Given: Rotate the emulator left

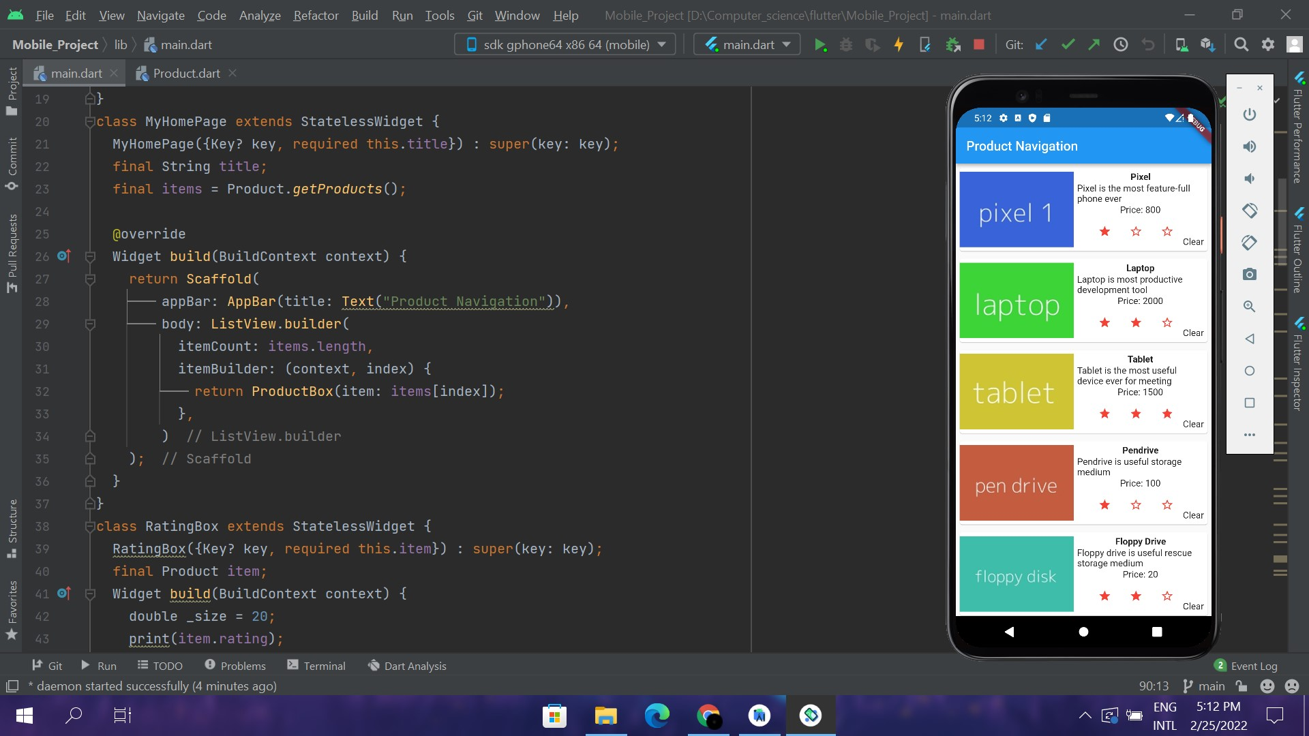Looking at the screenshot, I should (x=1249, y=211).
